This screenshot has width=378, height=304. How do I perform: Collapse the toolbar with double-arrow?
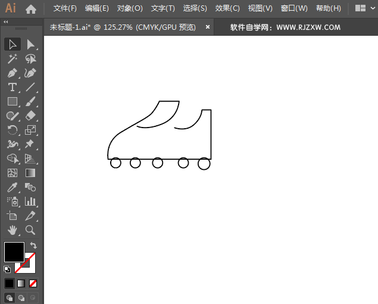[x=6, y=21]
